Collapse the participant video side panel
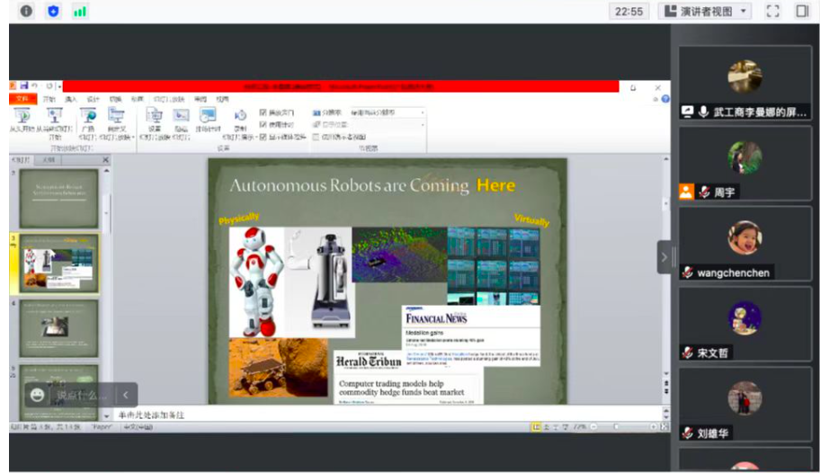 coord(664,257)
